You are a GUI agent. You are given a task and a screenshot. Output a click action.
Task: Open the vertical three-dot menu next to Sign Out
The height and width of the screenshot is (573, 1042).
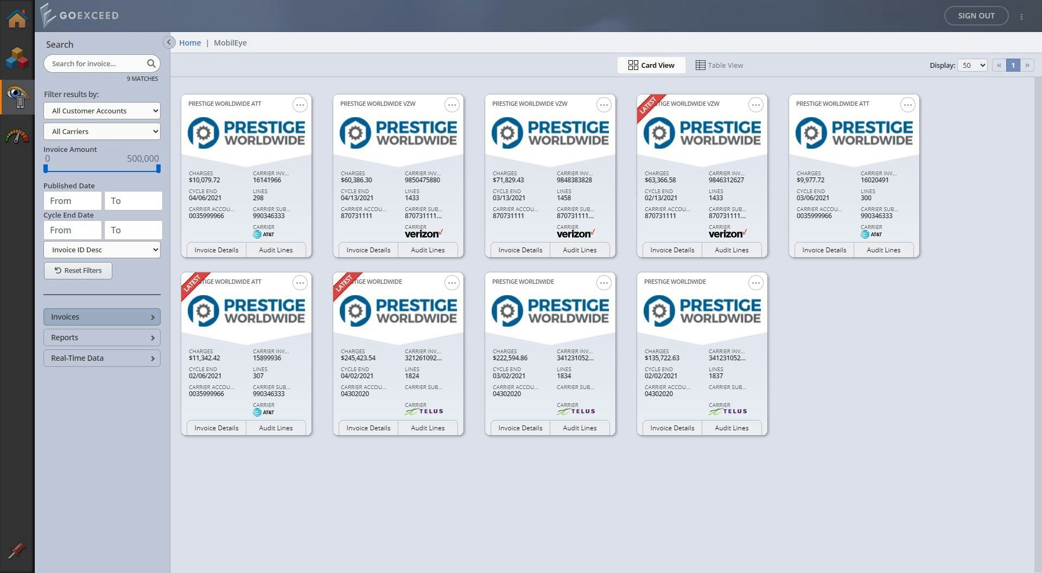click(x=1021, y=16)
